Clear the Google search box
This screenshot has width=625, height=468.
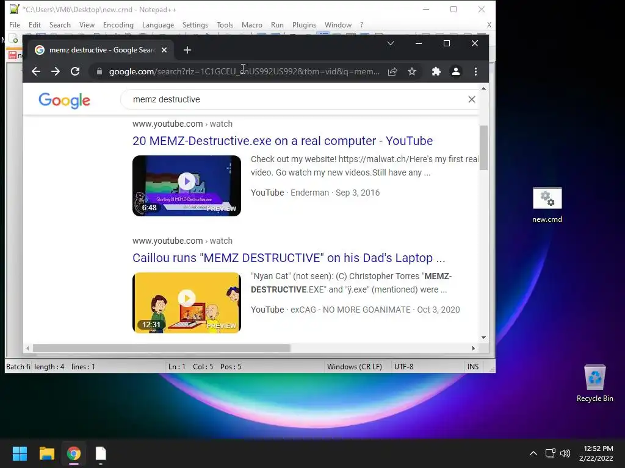pos(472,99)
